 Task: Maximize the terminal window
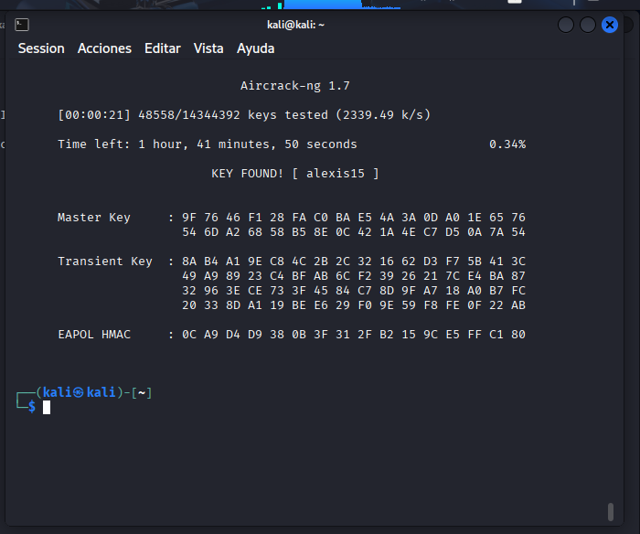click(588, 25)
